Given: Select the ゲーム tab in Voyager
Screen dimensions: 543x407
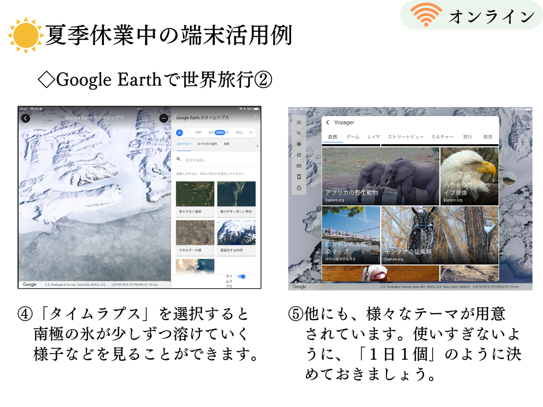Looking at the screenshot, I should (x=353, y=137).
